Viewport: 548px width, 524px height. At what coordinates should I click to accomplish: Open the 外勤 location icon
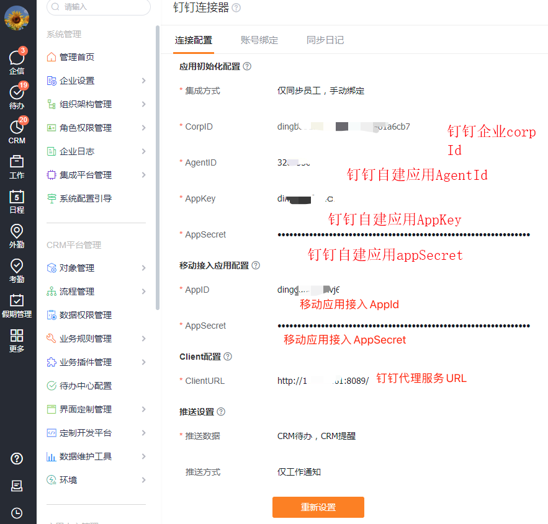[x=16, y=236]
